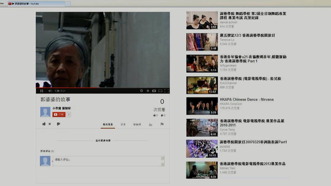
Task: Click the 所有评论 (0) heading
Action: [47, 151]
